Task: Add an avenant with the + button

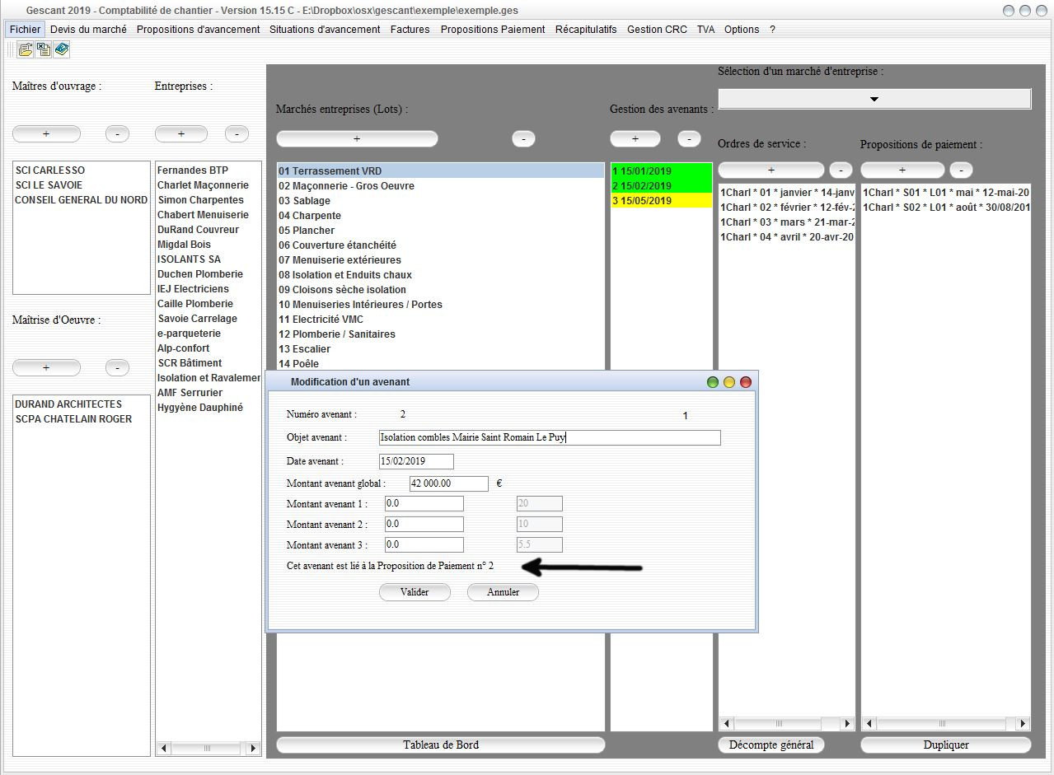Action: [635, 138]
